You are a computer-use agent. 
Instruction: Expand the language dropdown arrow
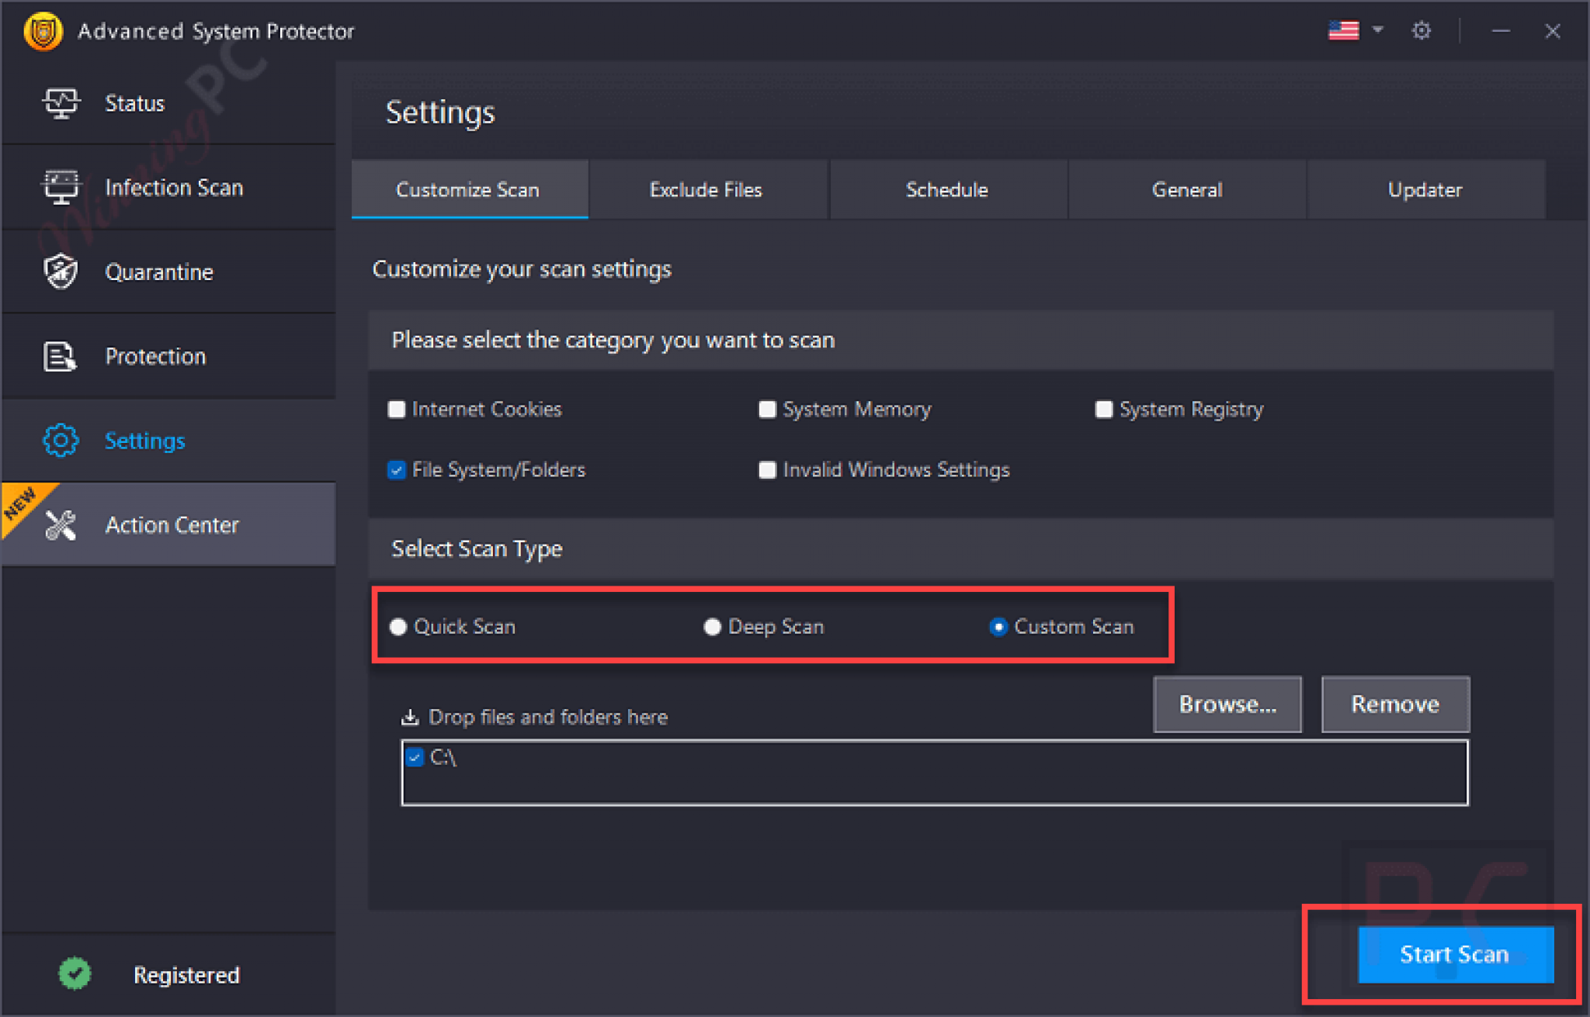click(x=1378, y=30)
